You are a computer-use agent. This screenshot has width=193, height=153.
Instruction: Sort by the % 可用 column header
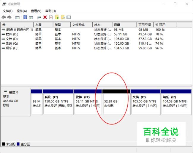(x=165, y=25)
